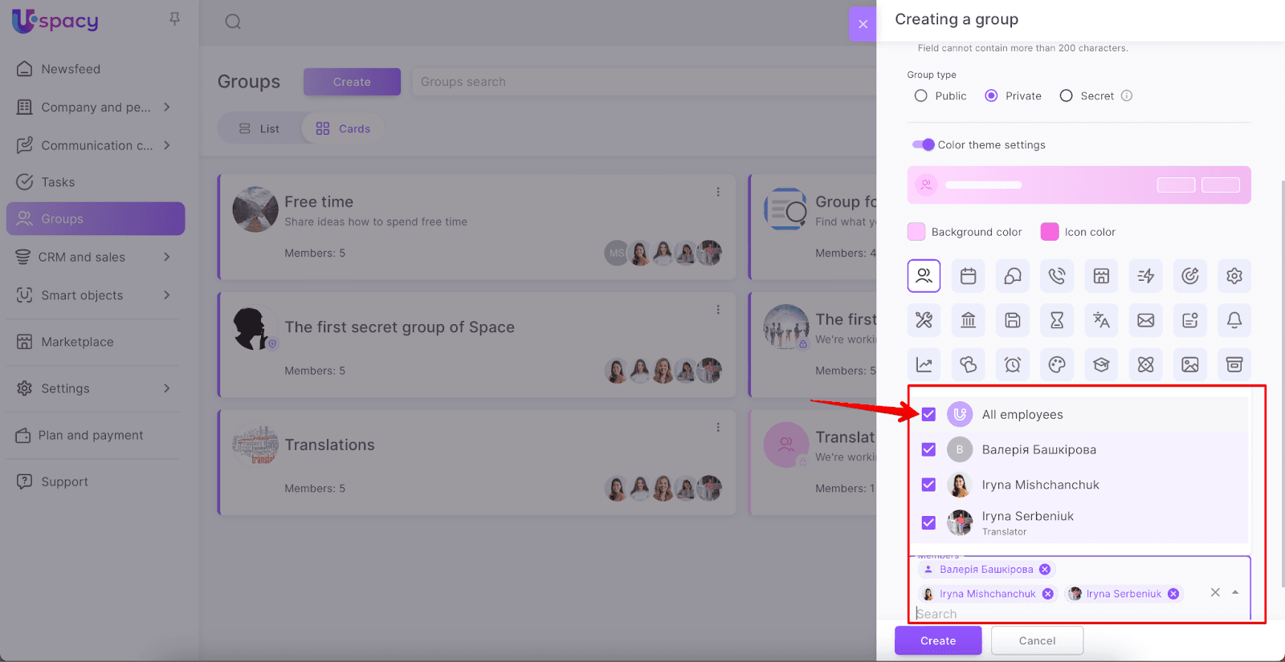The image size is (1285, 662).
Task: Open Tasks from the sidebar
Action: click(x=58, y=182)
